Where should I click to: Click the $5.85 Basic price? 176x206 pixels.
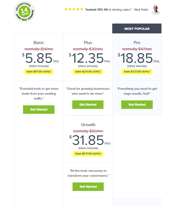39,58
